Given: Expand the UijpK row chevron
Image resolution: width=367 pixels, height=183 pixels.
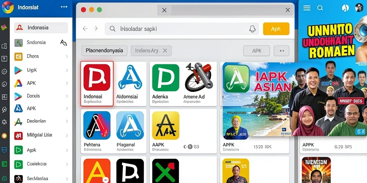Looking at the screenshot, I should point(67,70).
